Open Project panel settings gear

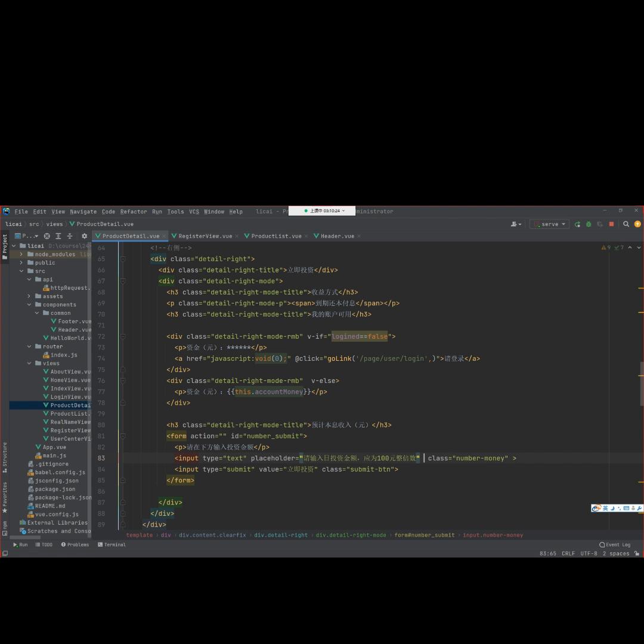point(84,236)
